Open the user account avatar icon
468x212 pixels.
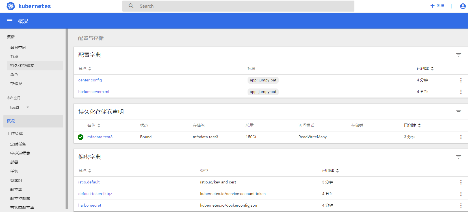click(463, 6)
